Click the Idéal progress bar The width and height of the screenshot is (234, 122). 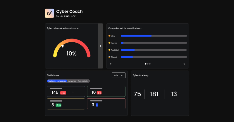coord(154,36)
